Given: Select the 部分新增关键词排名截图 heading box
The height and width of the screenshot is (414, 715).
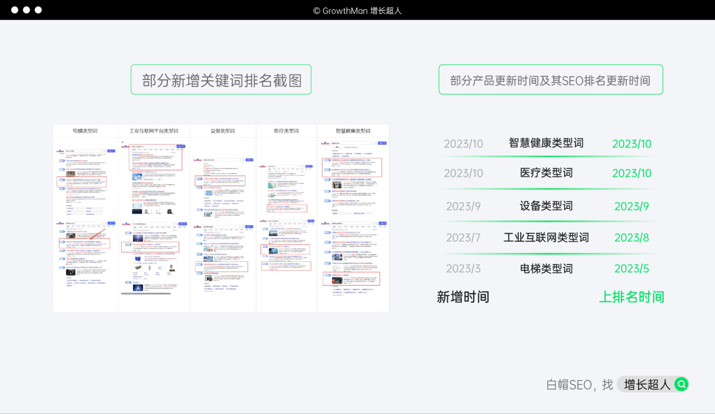Looking at the screenshot, I should [x=221, y=80].
